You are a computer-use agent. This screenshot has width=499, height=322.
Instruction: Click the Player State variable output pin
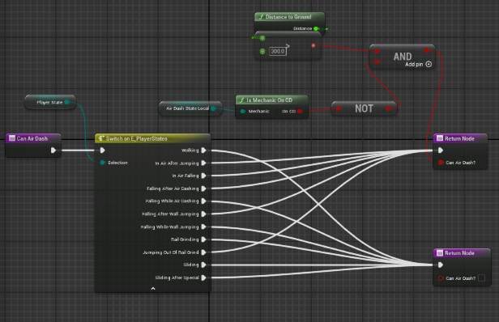coord(66,102)
